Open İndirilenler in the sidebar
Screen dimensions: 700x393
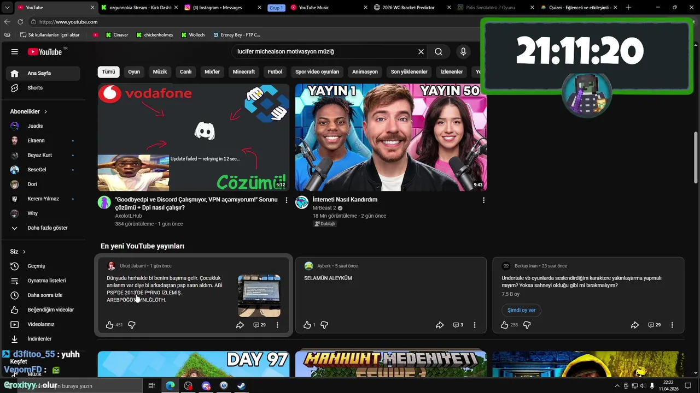pos(43,339)
